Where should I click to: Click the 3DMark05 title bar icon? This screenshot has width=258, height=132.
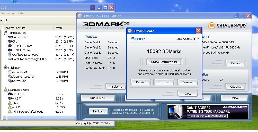[x=80, y=16]
